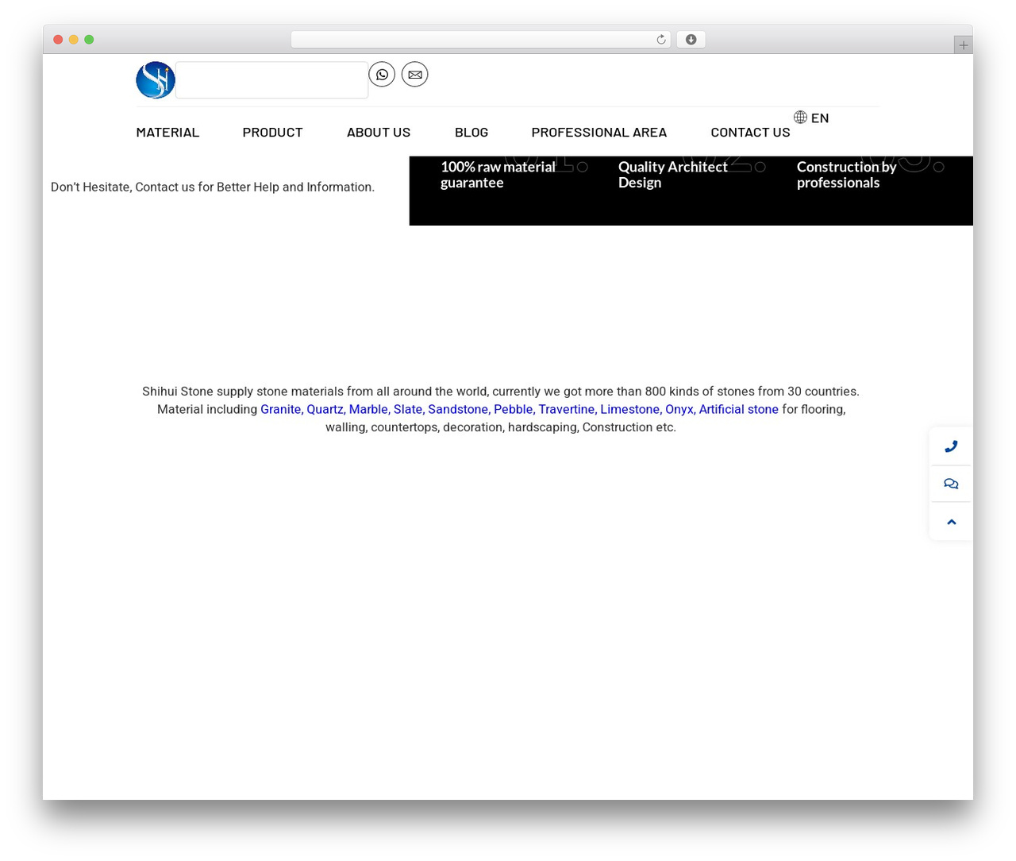Follow the Slate link
1016x861 pixels.
410,409
